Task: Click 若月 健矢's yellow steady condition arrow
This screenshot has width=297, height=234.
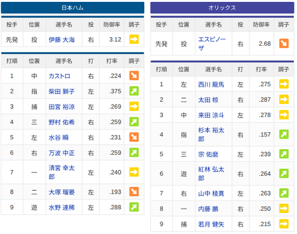Action: [x=284, y=224]
